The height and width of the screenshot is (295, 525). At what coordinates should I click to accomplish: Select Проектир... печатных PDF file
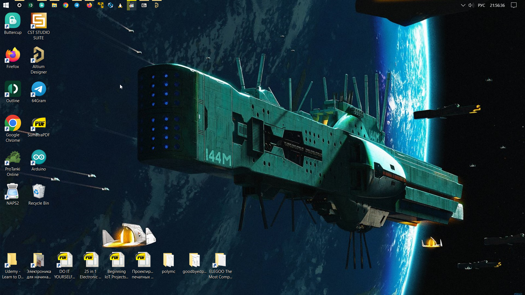pyautogui.click(x=142, y=265)
